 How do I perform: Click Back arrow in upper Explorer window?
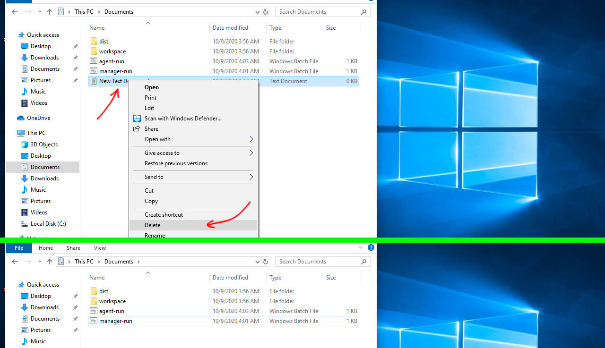[15, 12]
